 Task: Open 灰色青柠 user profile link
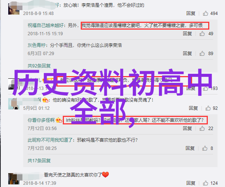(37, 45)
